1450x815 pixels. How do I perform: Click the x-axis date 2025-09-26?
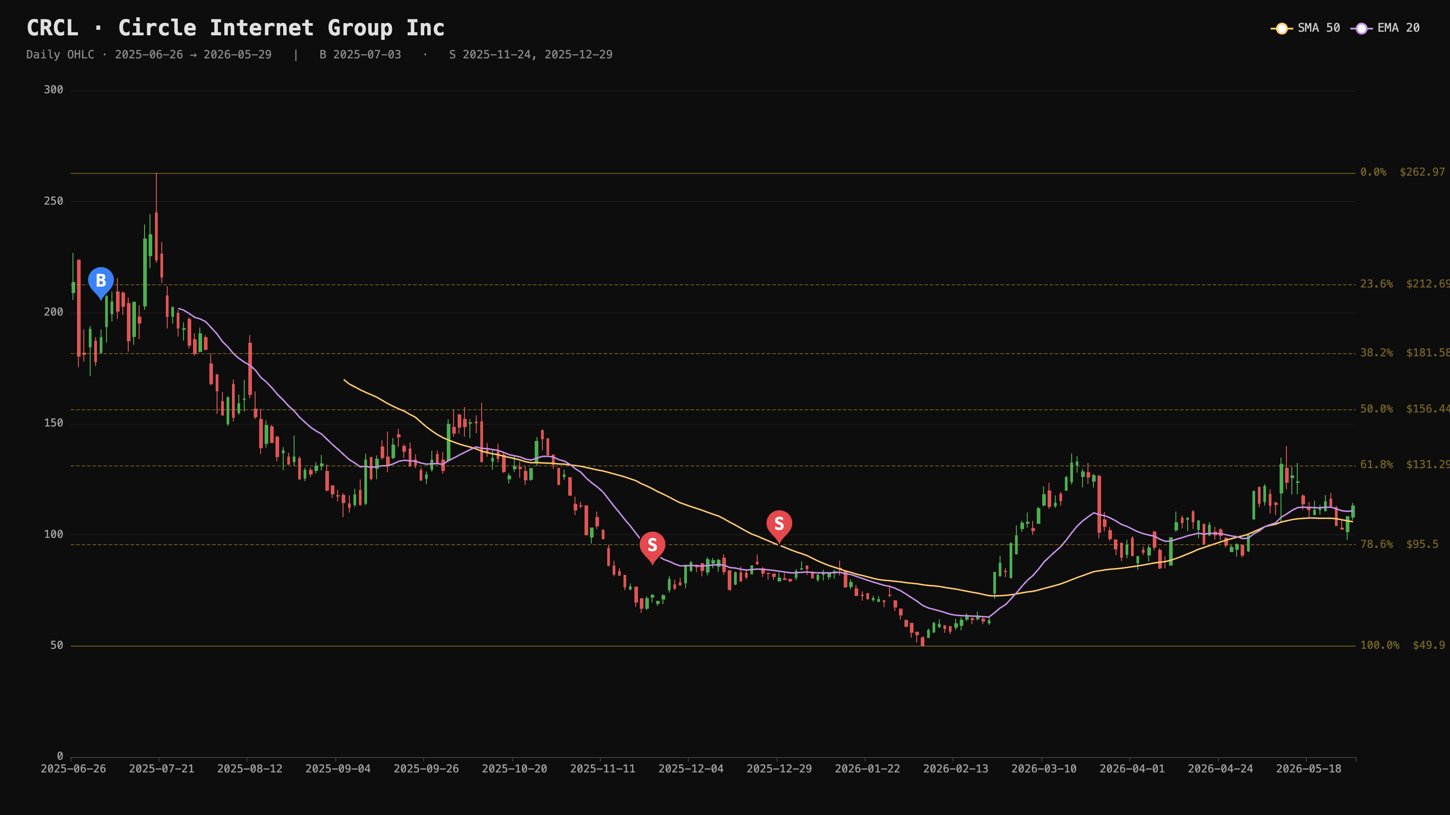click(x=426, y=769)
